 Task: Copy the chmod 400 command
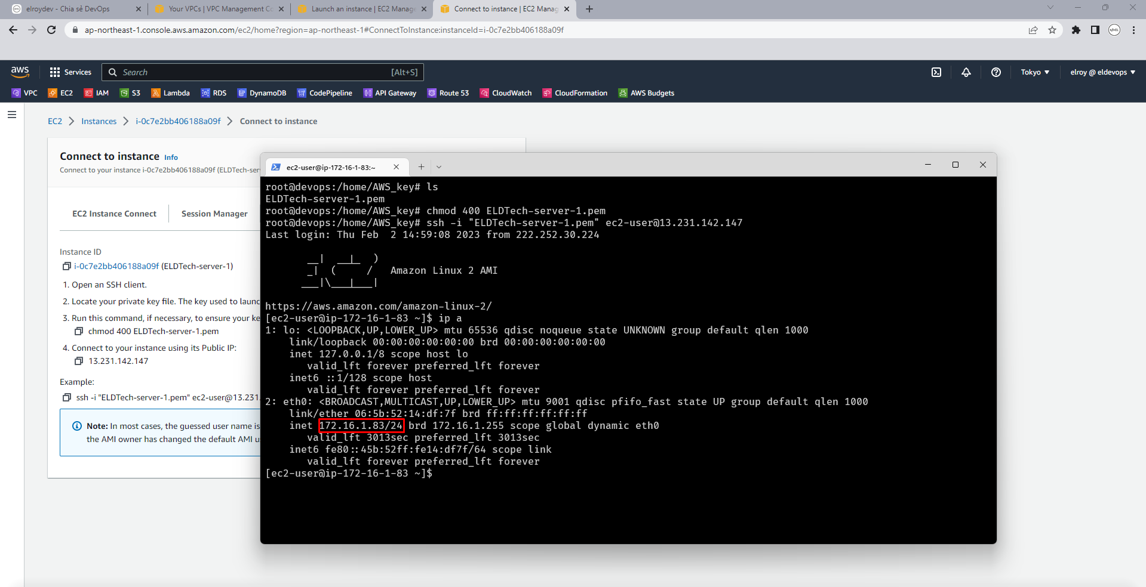point(78,331)
